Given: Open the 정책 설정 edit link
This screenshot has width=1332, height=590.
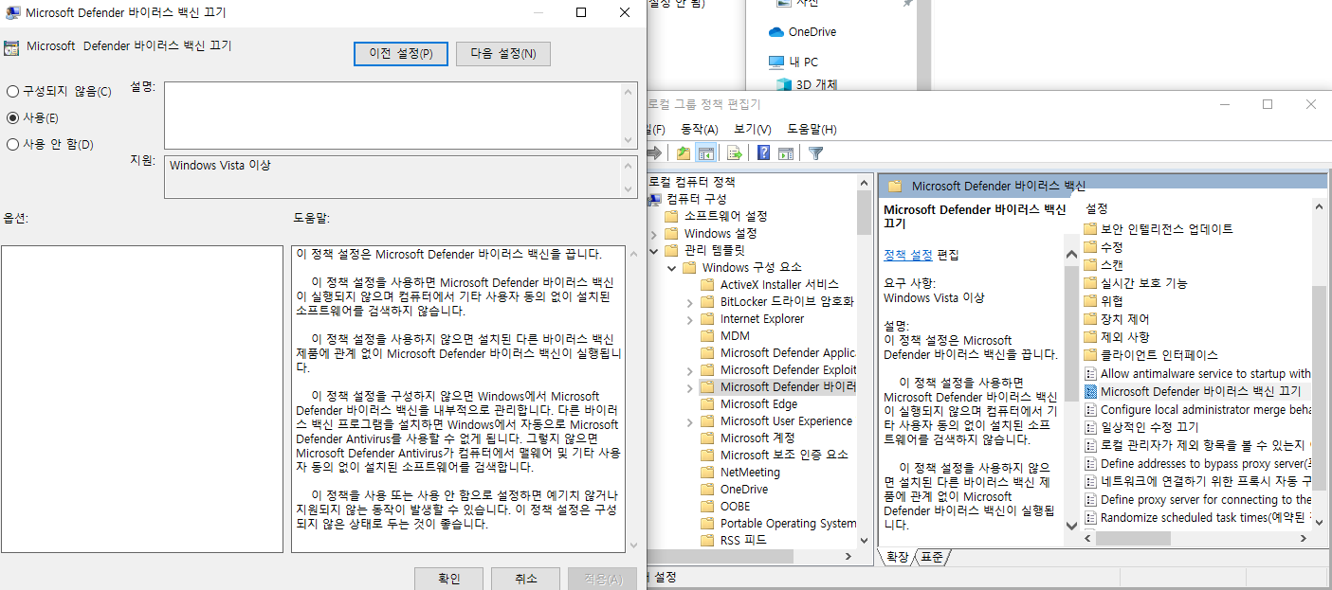Looking at the screenshot, I should point(908,255).
